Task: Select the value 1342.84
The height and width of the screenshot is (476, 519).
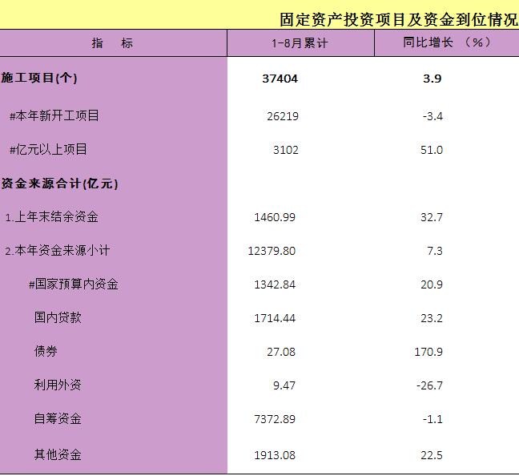Action: pyautogui.click(x=275, y=284)
